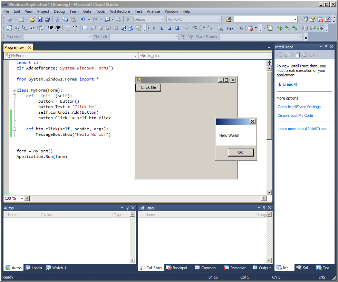Click the editor vertical scrollbar down arrow
338x282 pixels.
[269, 192]
